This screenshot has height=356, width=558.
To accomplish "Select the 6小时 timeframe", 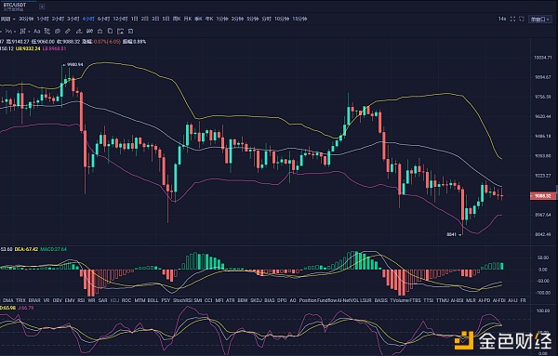I will (103, 19).
